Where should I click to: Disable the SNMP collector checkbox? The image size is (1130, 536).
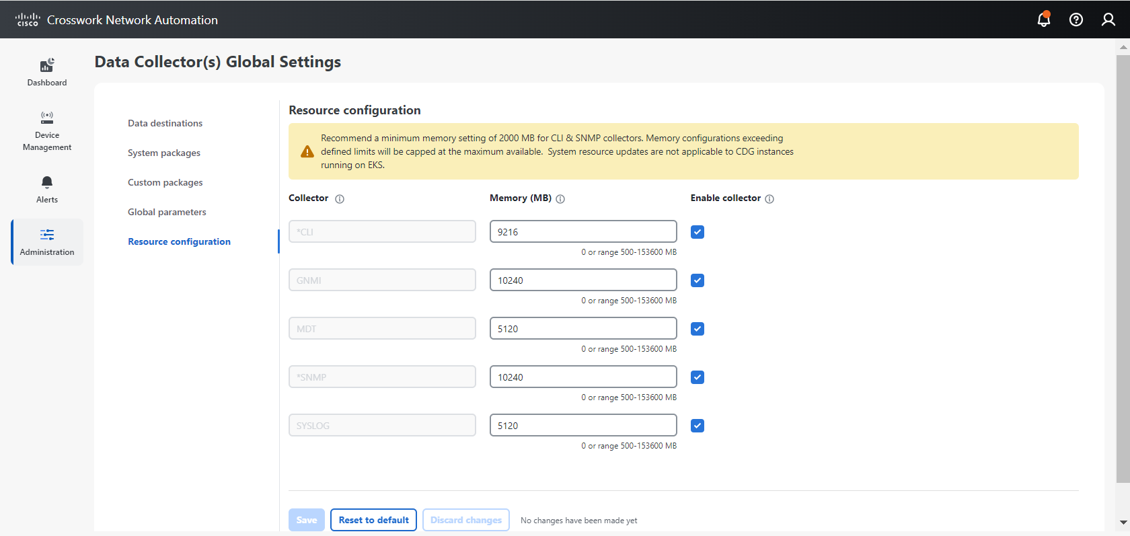pyautogui.click(x=698, y=377)
